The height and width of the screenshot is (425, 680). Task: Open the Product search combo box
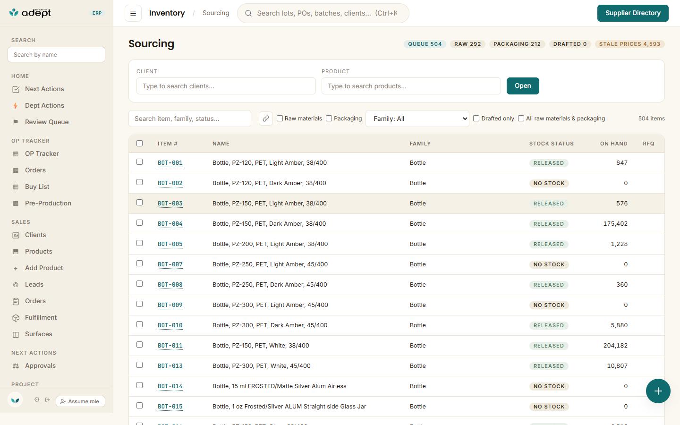click(x=411, y=86)
